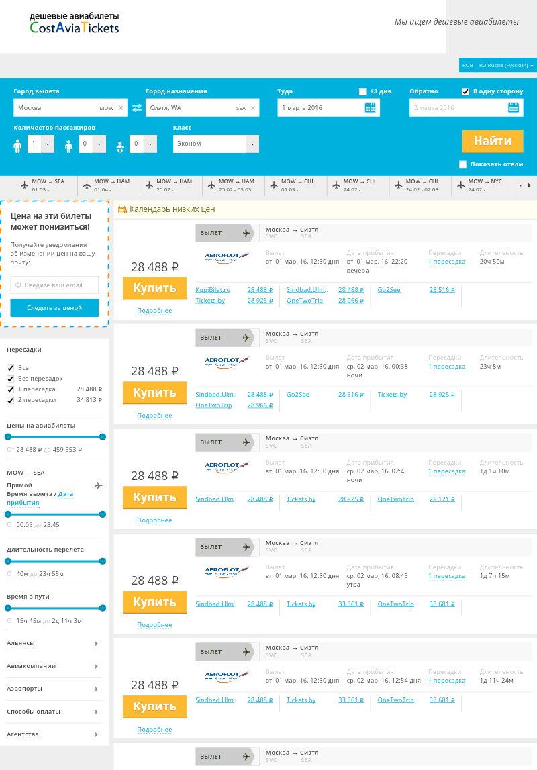Open the RUB RU Russia language dropdown

click(497, 65)
